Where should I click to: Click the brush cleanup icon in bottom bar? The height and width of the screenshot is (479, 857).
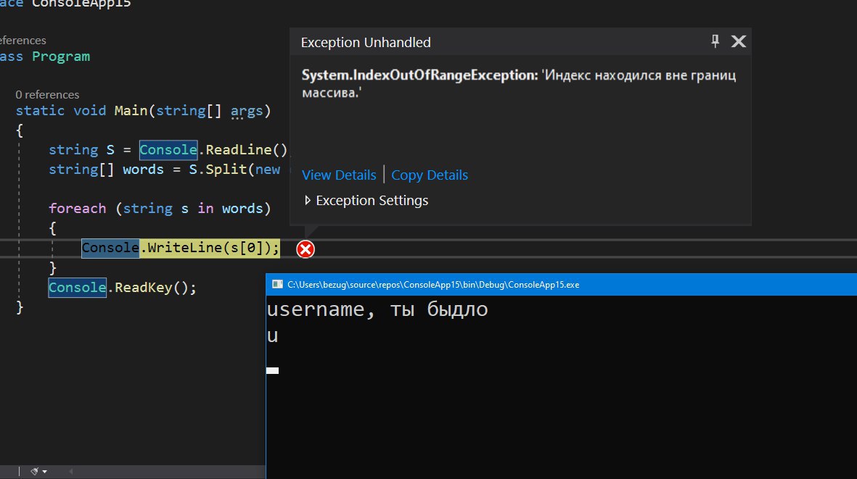click(35, 471)
